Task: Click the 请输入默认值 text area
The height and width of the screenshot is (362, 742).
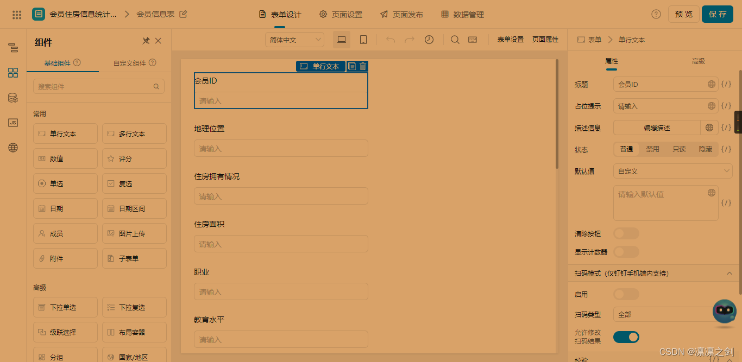Action: (666, 203)
